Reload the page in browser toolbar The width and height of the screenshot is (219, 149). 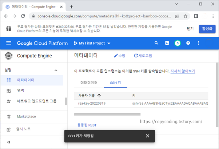pyautogui.click(x=23, y=16)
